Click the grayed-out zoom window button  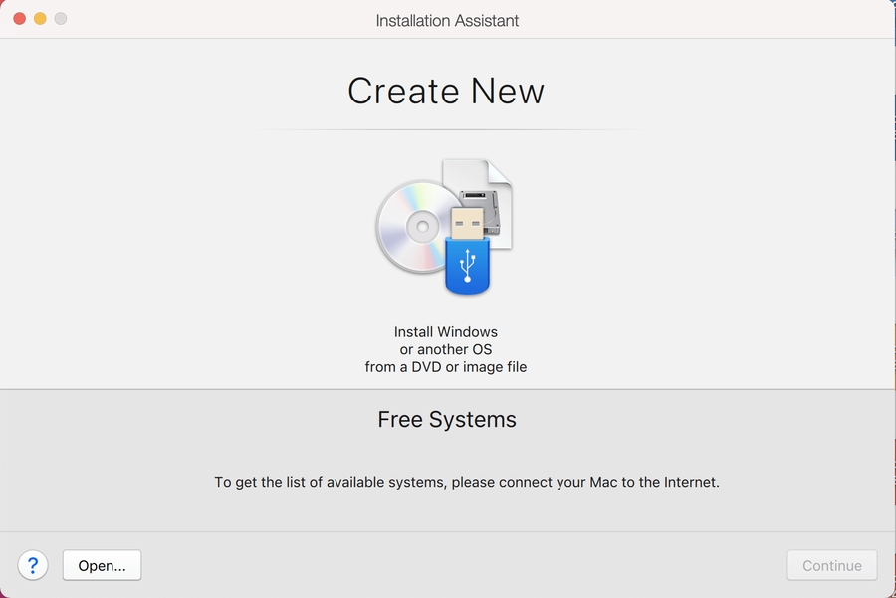[x=61, y=19]
